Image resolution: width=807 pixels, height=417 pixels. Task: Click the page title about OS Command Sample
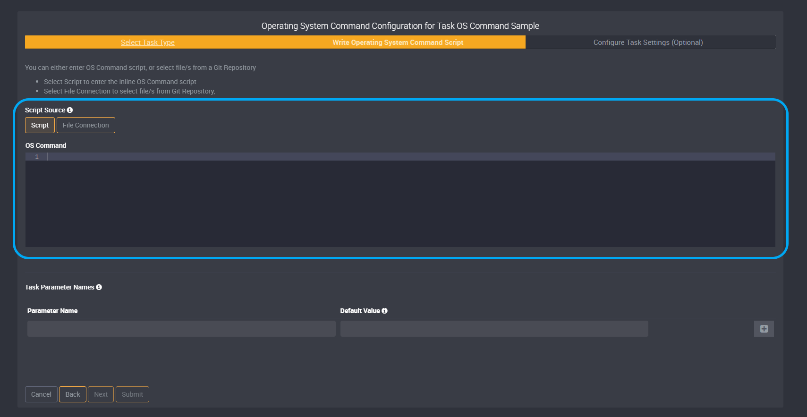(400, 26)
